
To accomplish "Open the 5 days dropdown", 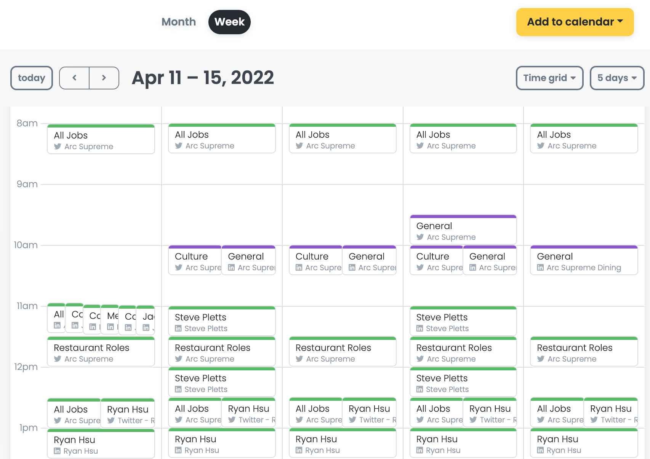I will [x=616, y=78].
